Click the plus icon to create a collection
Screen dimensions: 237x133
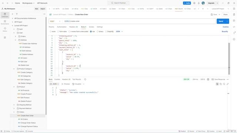point(13,14)
